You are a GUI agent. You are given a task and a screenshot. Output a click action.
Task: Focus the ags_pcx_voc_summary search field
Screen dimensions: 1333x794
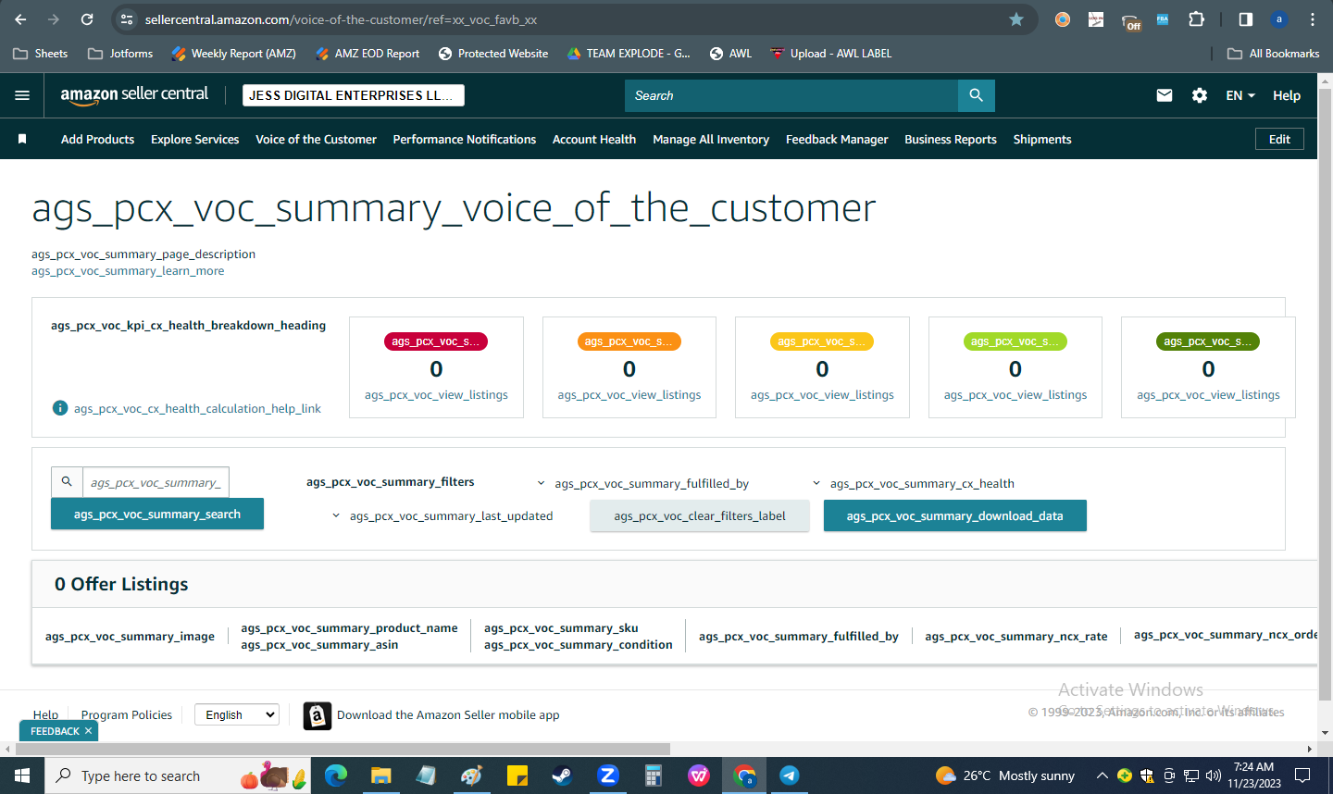pyautogui.click(x=156, y=482)
